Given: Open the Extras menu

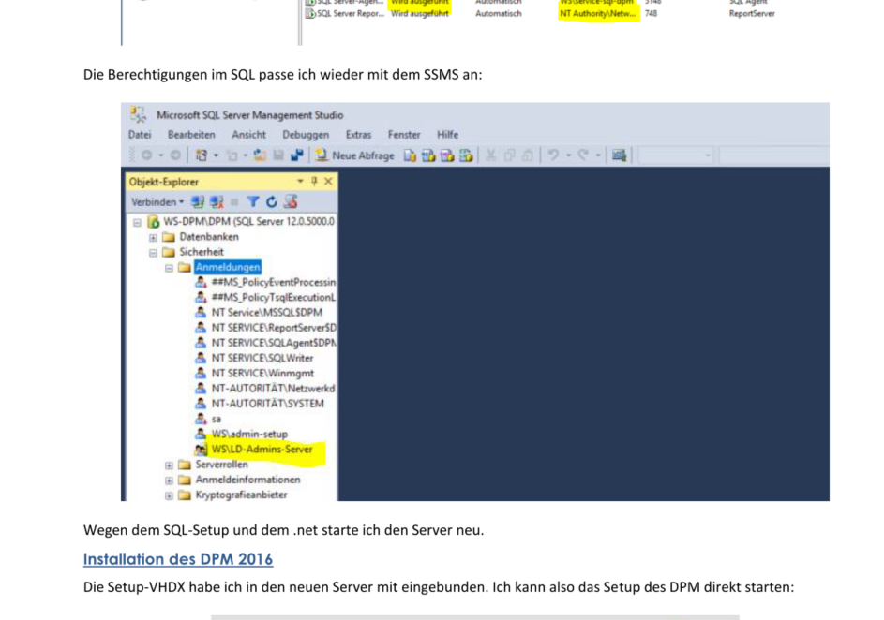Looking at the screenshot, I should coord(358,135).
